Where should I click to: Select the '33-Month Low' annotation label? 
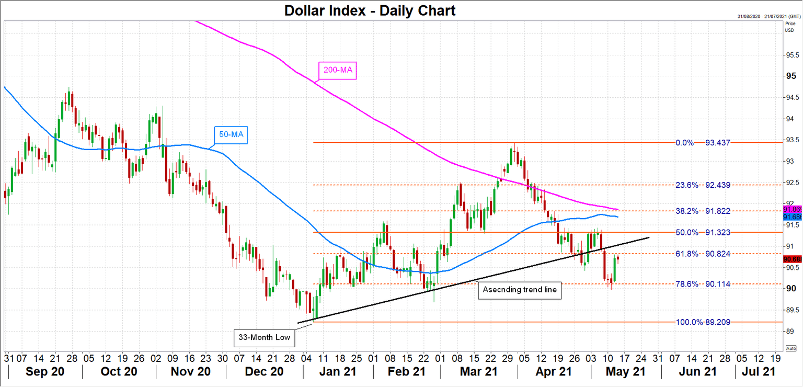[x=264, y=337]
